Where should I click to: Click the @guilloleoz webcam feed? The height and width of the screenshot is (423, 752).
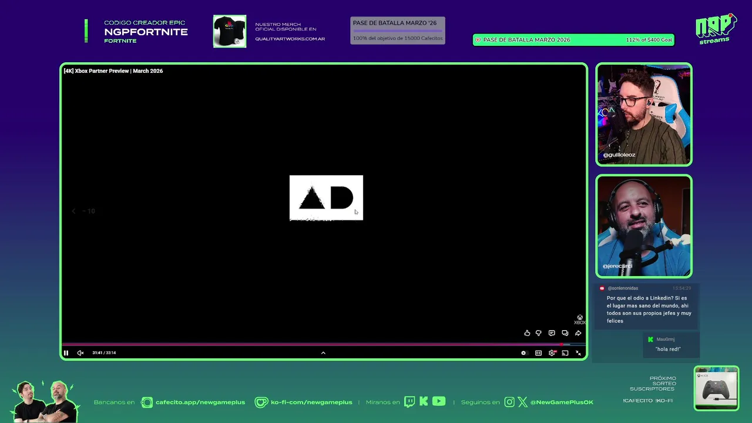click(644, 115)
